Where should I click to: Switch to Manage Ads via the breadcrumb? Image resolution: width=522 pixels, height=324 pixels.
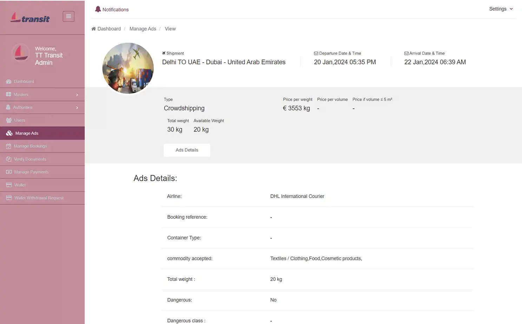(x=143, y=28)
